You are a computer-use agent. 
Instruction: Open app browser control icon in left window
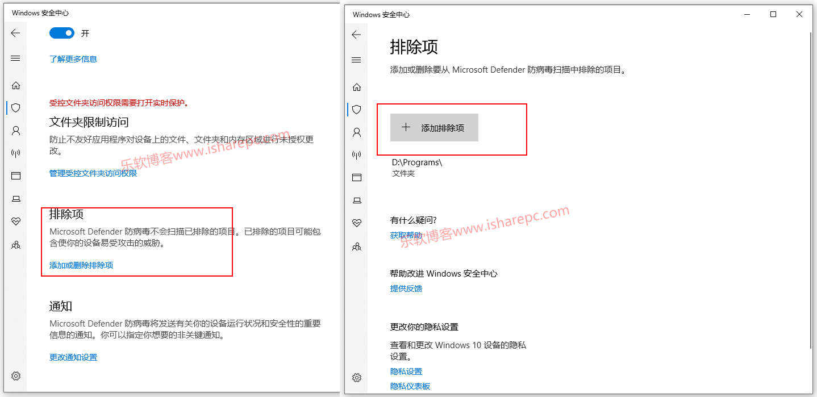(16, 176)
